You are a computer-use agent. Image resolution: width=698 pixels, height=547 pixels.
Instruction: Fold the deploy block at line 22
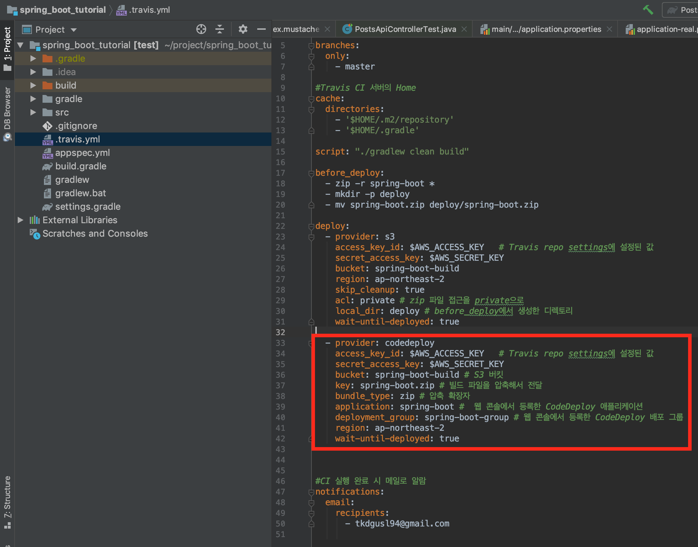pyautogui.click(x=311, y=226)
